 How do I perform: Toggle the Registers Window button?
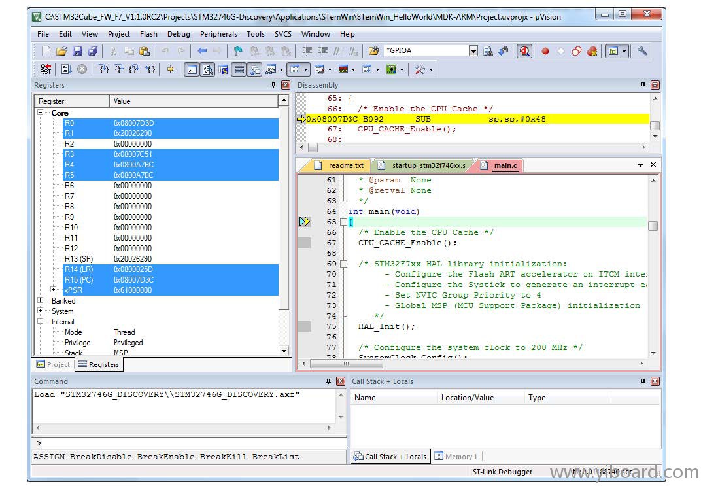(x=239, y=69)
